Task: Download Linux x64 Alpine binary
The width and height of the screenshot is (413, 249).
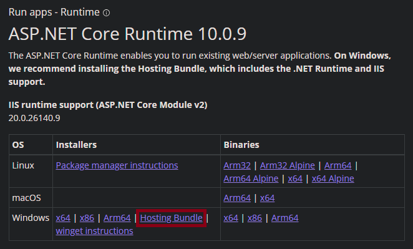Action: (333, 178)
